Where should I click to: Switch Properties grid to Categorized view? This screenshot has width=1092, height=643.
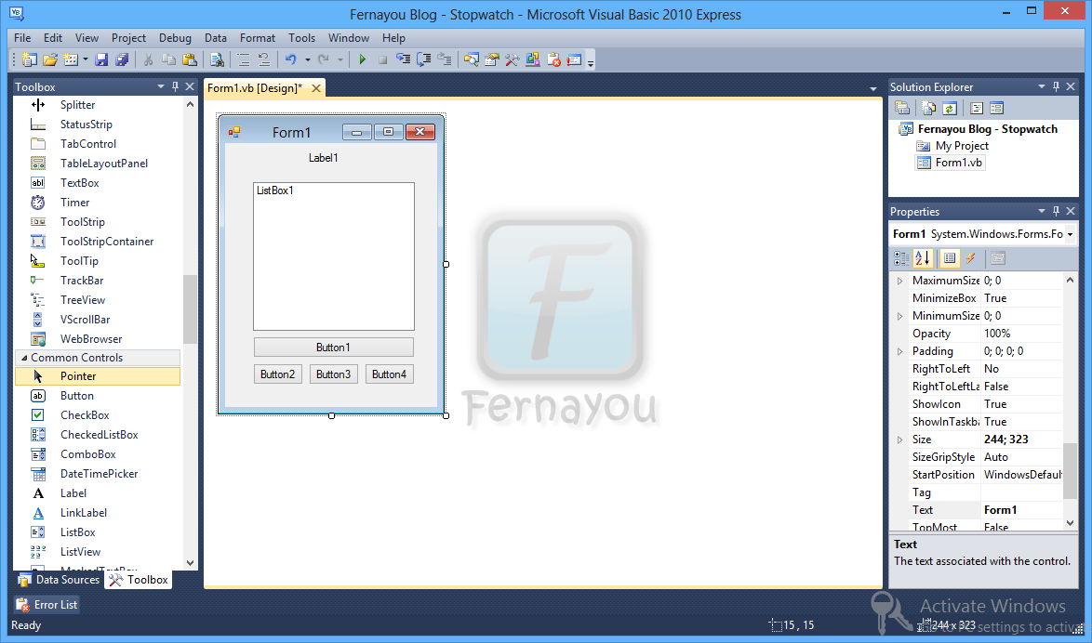[x=901, y=258]
